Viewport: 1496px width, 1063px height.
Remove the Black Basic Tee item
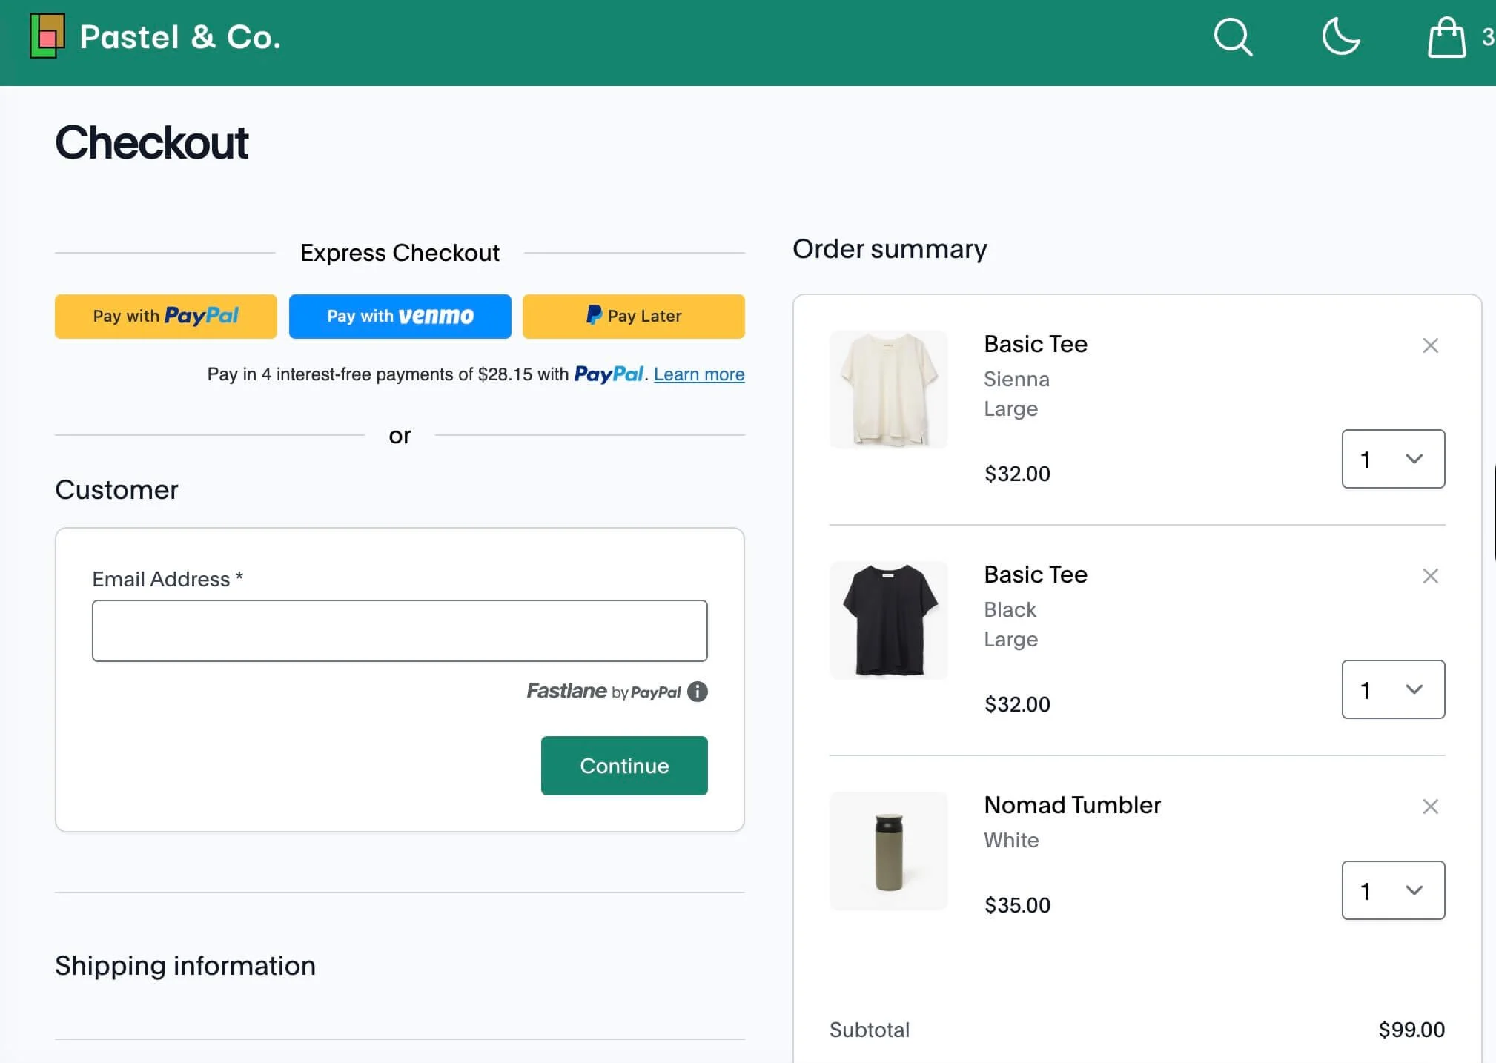(x=1430, y=576)
